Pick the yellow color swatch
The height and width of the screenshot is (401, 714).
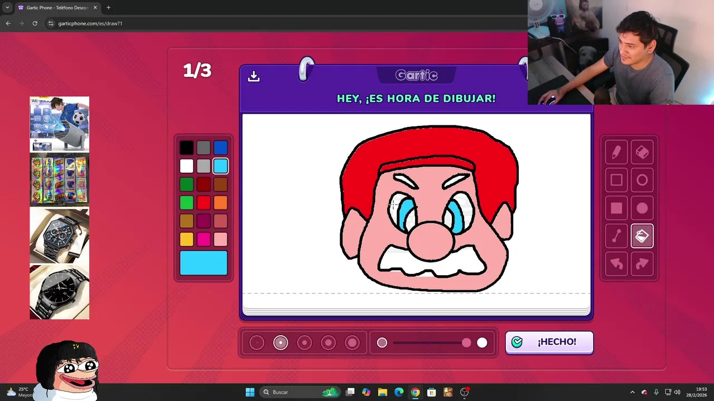coord(186,239)
